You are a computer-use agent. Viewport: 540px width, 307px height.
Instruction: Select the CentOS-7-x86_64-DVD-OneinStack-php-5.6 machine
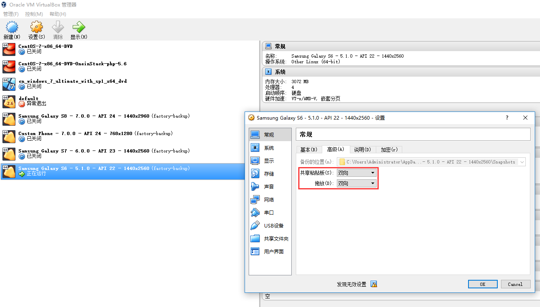[130, 67]
